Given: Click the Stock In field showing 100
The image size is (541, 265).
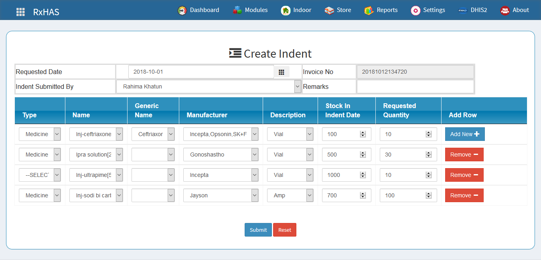Looking at the screenshot, I should click(346, 134).
